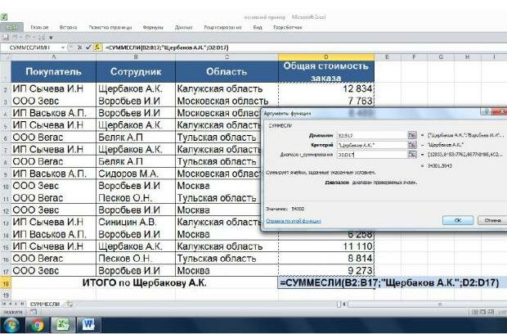Click the Insert Function fx icon
Image resolution: width=507 pixels, height=334 pixels.
tap(97, 47)
